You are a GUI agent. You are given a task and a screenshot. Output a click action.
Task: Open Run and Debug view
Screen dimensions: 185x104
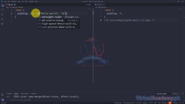(x=2, y=19)
